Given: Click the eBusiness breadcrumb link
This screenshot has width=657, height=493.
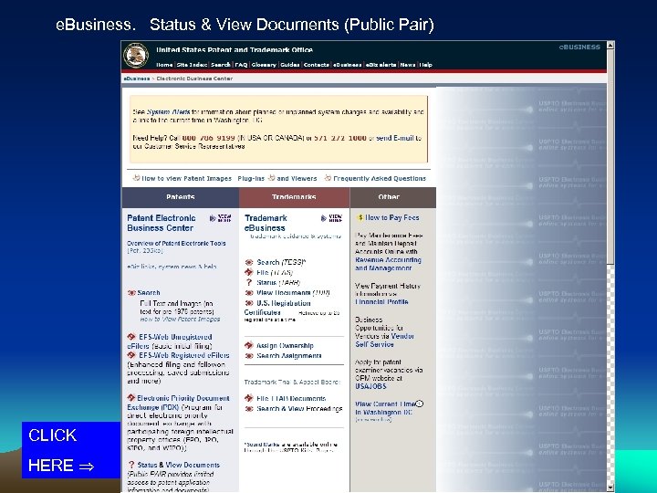Looking at the screenshot, I should [137, 79].
